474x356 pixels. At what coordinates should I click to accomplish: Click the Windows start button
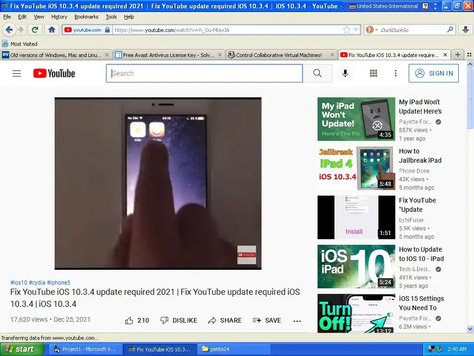pyautogui.click(x=22, y=349)
